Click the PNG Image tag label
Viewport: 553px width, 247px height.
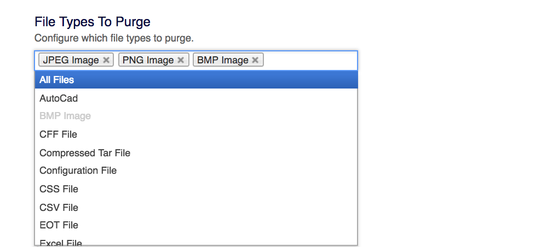[x=148, y=60]
